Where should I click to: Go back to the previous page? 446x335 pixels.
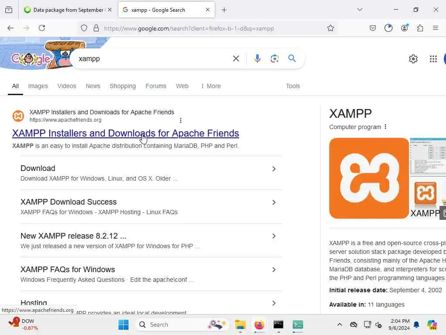pyautogui.click(x=10, y=28)
